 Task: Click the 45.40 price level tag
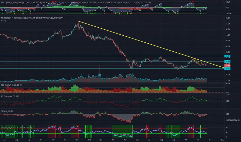[x=227, y=61]
